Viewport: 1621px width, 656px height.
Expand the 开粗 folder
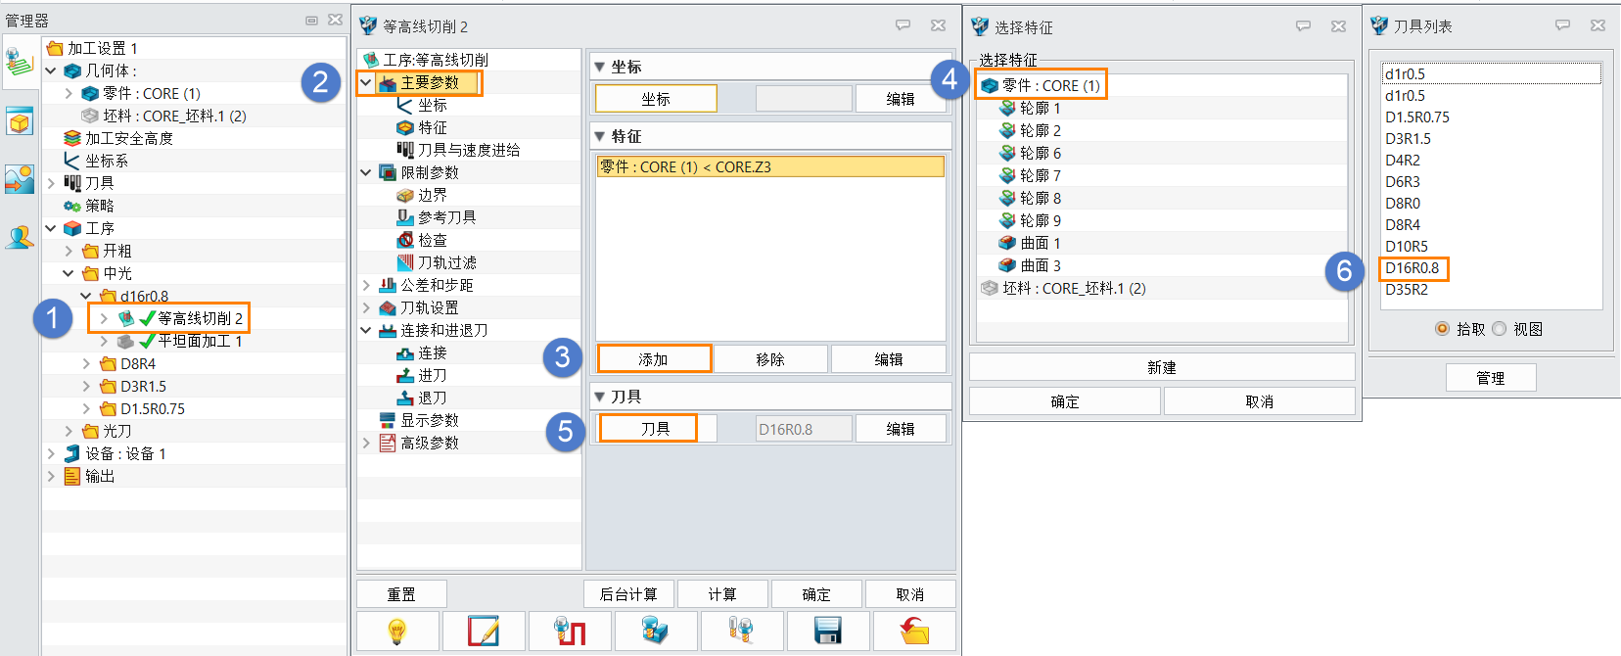(69, 251)
